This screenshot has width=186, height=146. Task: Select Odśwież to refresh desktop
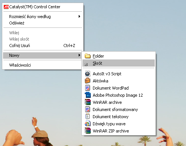[43, 23]
